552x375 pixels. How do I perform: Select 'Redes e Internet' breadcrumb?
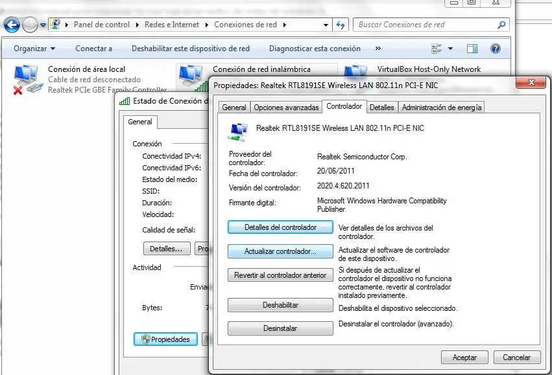pyautogui.click(x=172, y=25)
